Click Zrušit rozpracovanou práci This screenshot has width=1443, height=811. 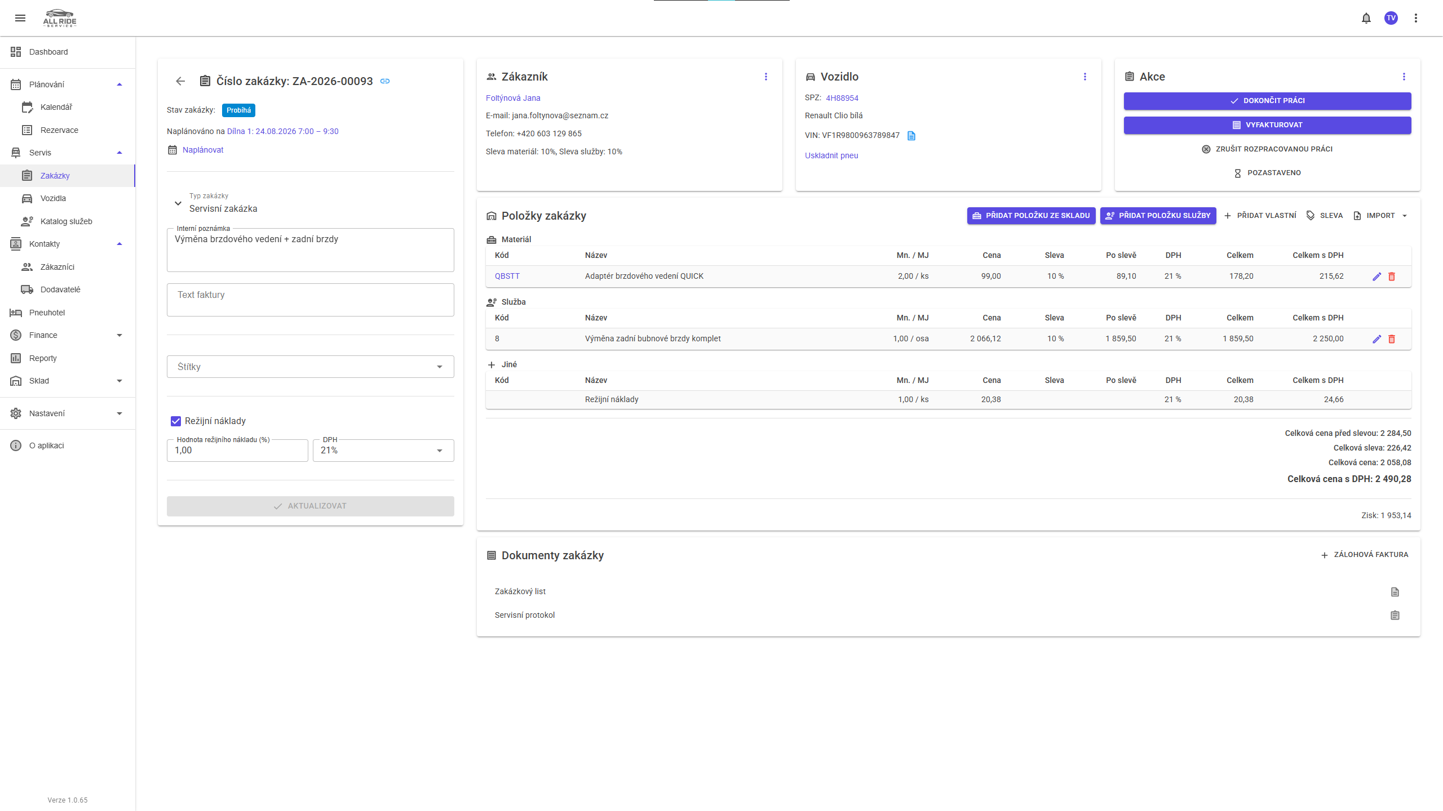1267,149
